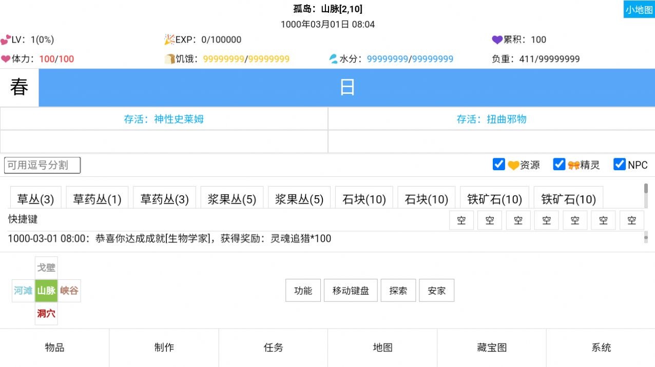
Task: Open the 移动键盘 panel
Action: pos(351,291)
